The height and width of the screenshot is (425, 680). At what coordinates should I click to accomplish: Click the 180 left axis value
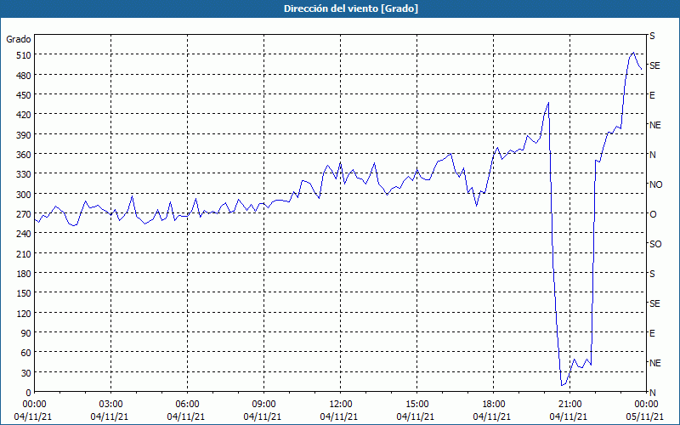(x=24, y=274)
